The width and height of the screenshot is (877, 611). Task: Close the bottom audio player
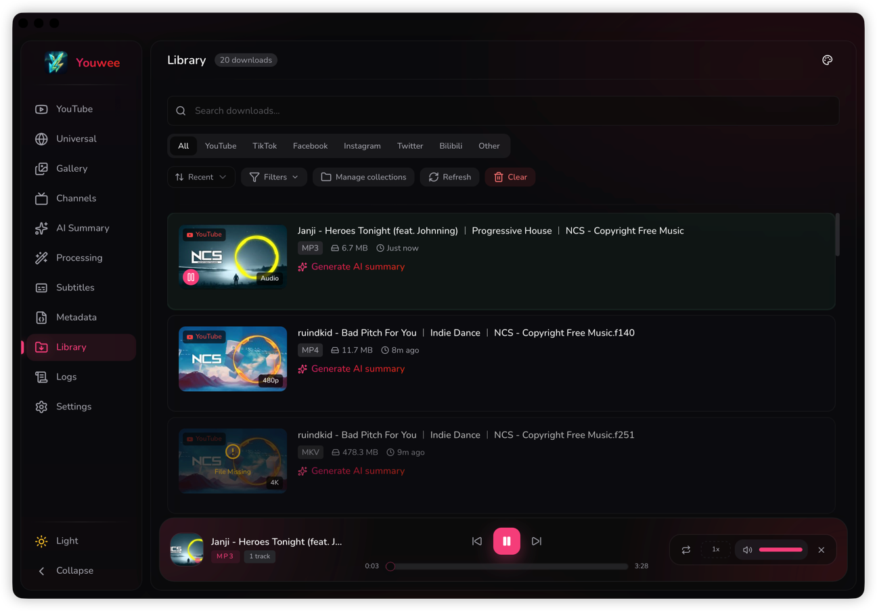pos(822,550)
